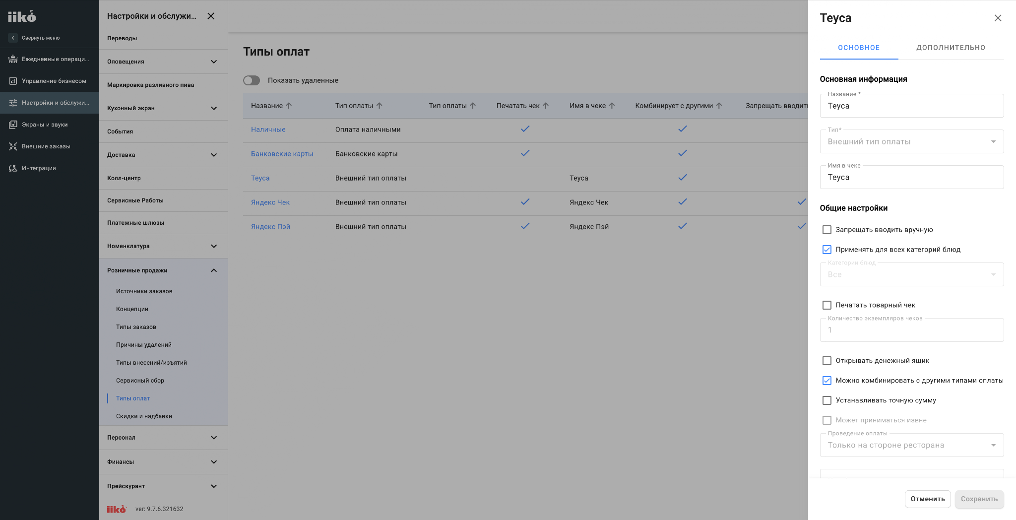Select Типы оплат submenu item

[133, 398]
